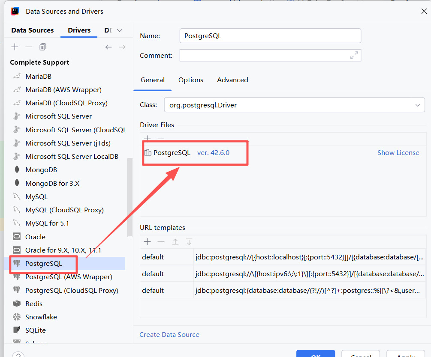Screen dimensions: 431x357
Task: Click the MySQL dolphin icon
Action: pyautogui.click(x=17, y=196)
